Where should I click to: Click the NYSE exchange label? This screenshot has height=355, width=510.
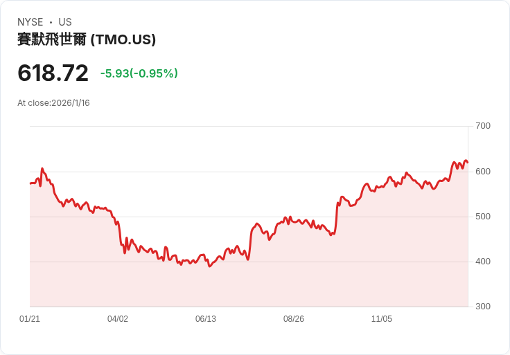click(x=30, y=22)
